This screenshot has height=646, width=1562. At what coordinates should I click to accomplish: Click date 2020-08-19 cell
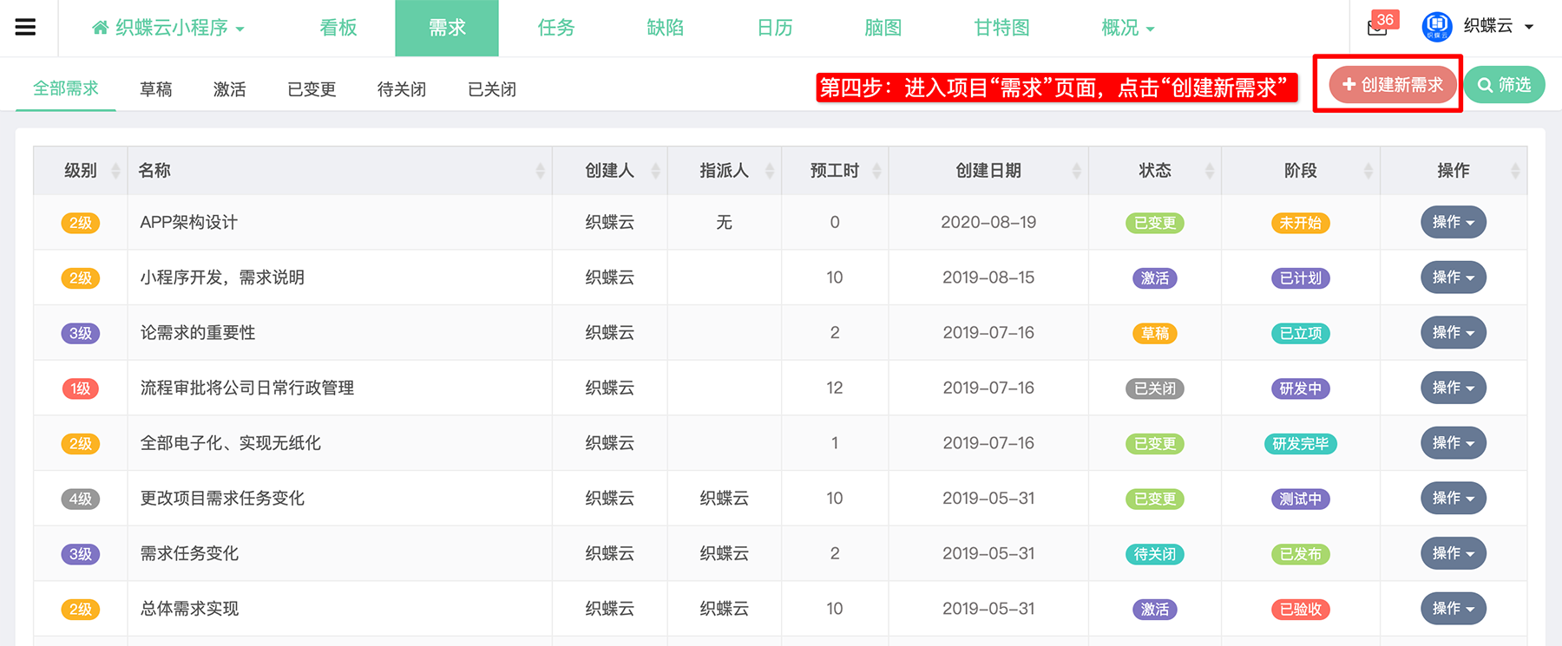pyautogui.click(x=988, y=222)
